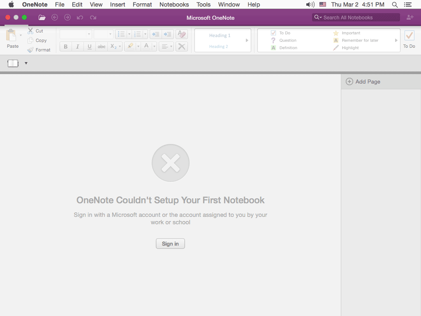Open the Format menu
Screen dimensions: 421x316
[x=142, y=5]
